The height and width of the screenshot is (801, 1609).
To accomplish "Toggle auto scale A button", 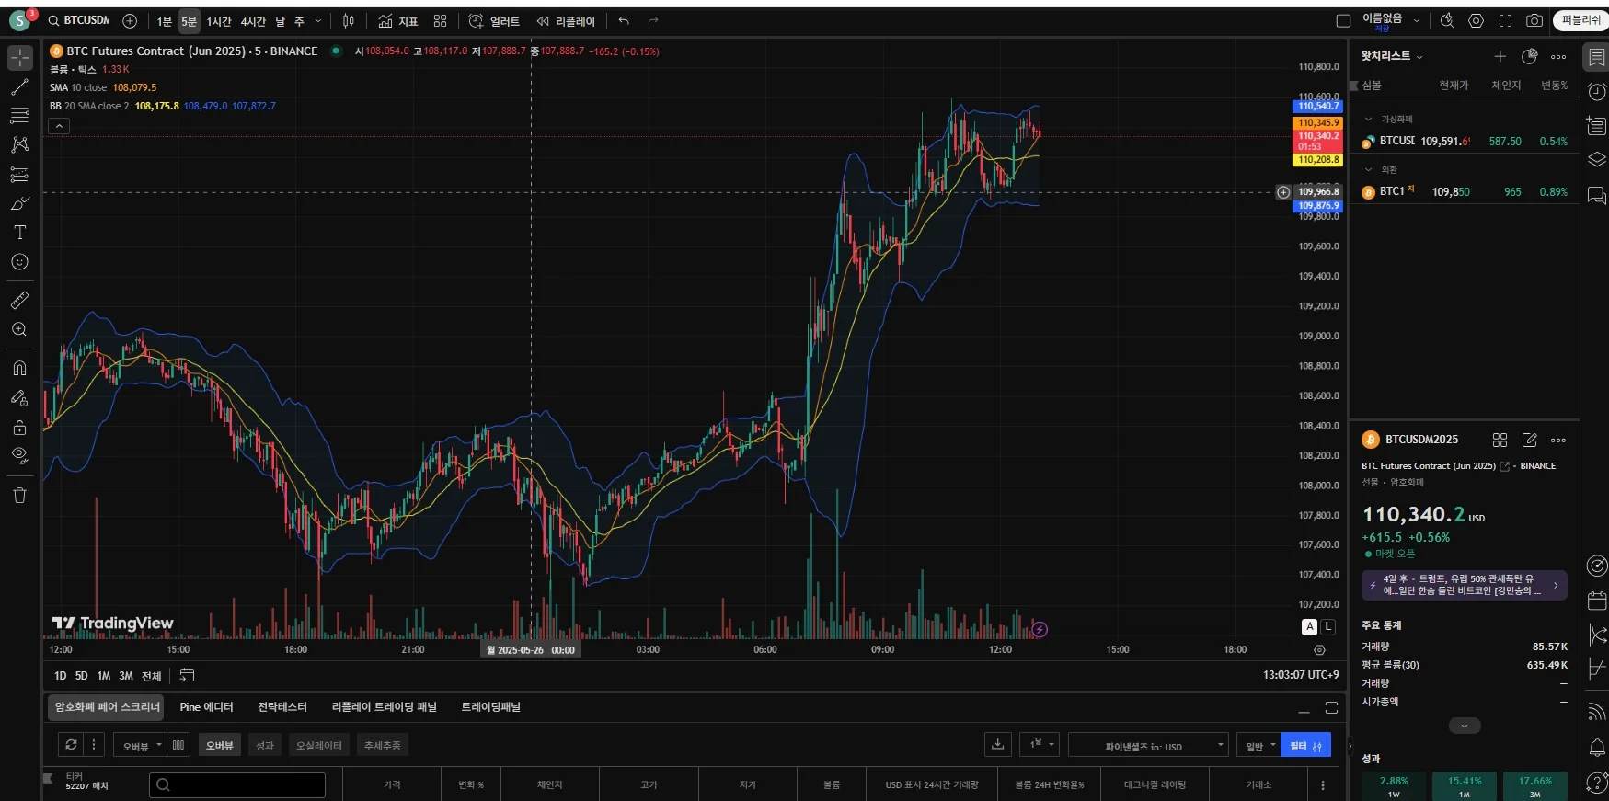I will (1310, 627).
